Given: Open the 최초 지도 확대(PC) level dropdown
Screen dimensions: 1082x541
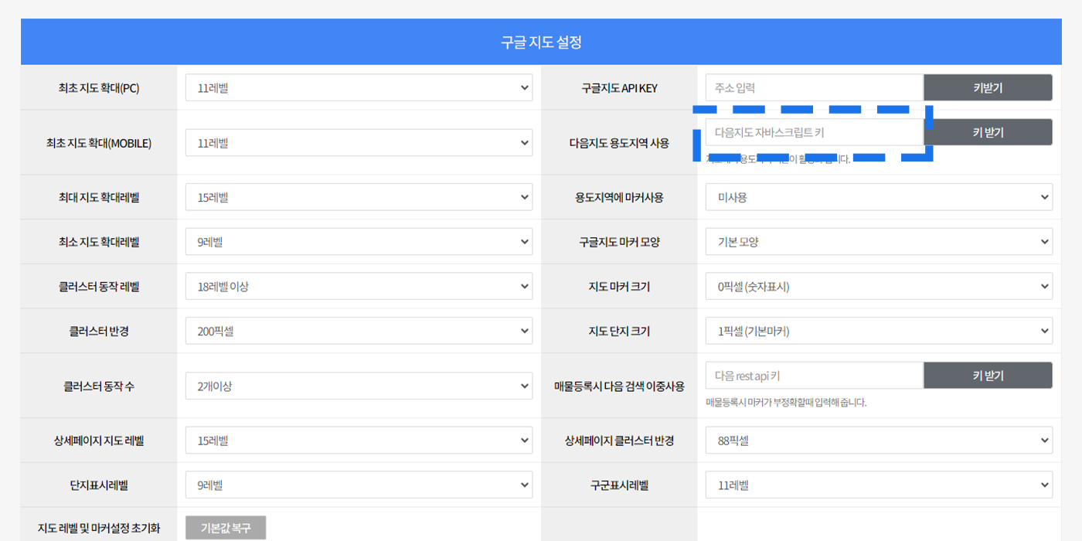Looking at the screenshot, I should 359,88.
